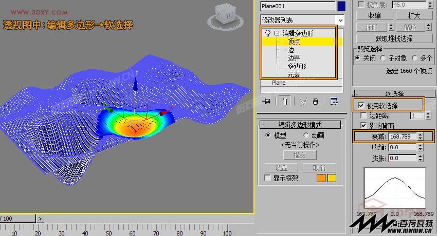Select 多个 preview selection radio
This screenshot has width=437, height=236.
click(415, 58)
